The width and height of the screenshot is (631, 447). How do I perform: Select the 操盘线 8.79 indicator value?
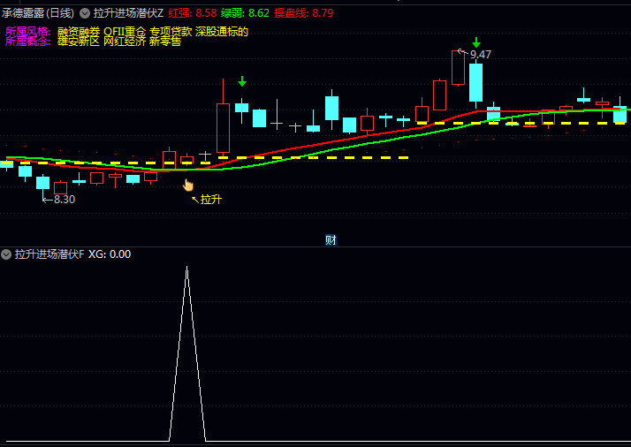304,13
